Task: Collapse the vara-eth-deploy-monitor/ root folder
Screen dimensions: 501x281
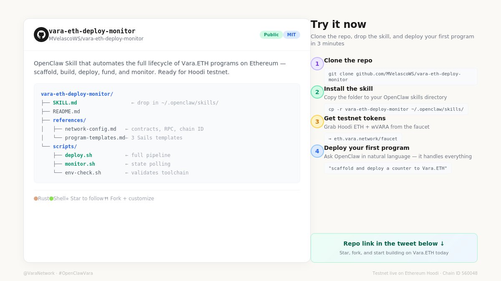Action: (x=77, y=94)
